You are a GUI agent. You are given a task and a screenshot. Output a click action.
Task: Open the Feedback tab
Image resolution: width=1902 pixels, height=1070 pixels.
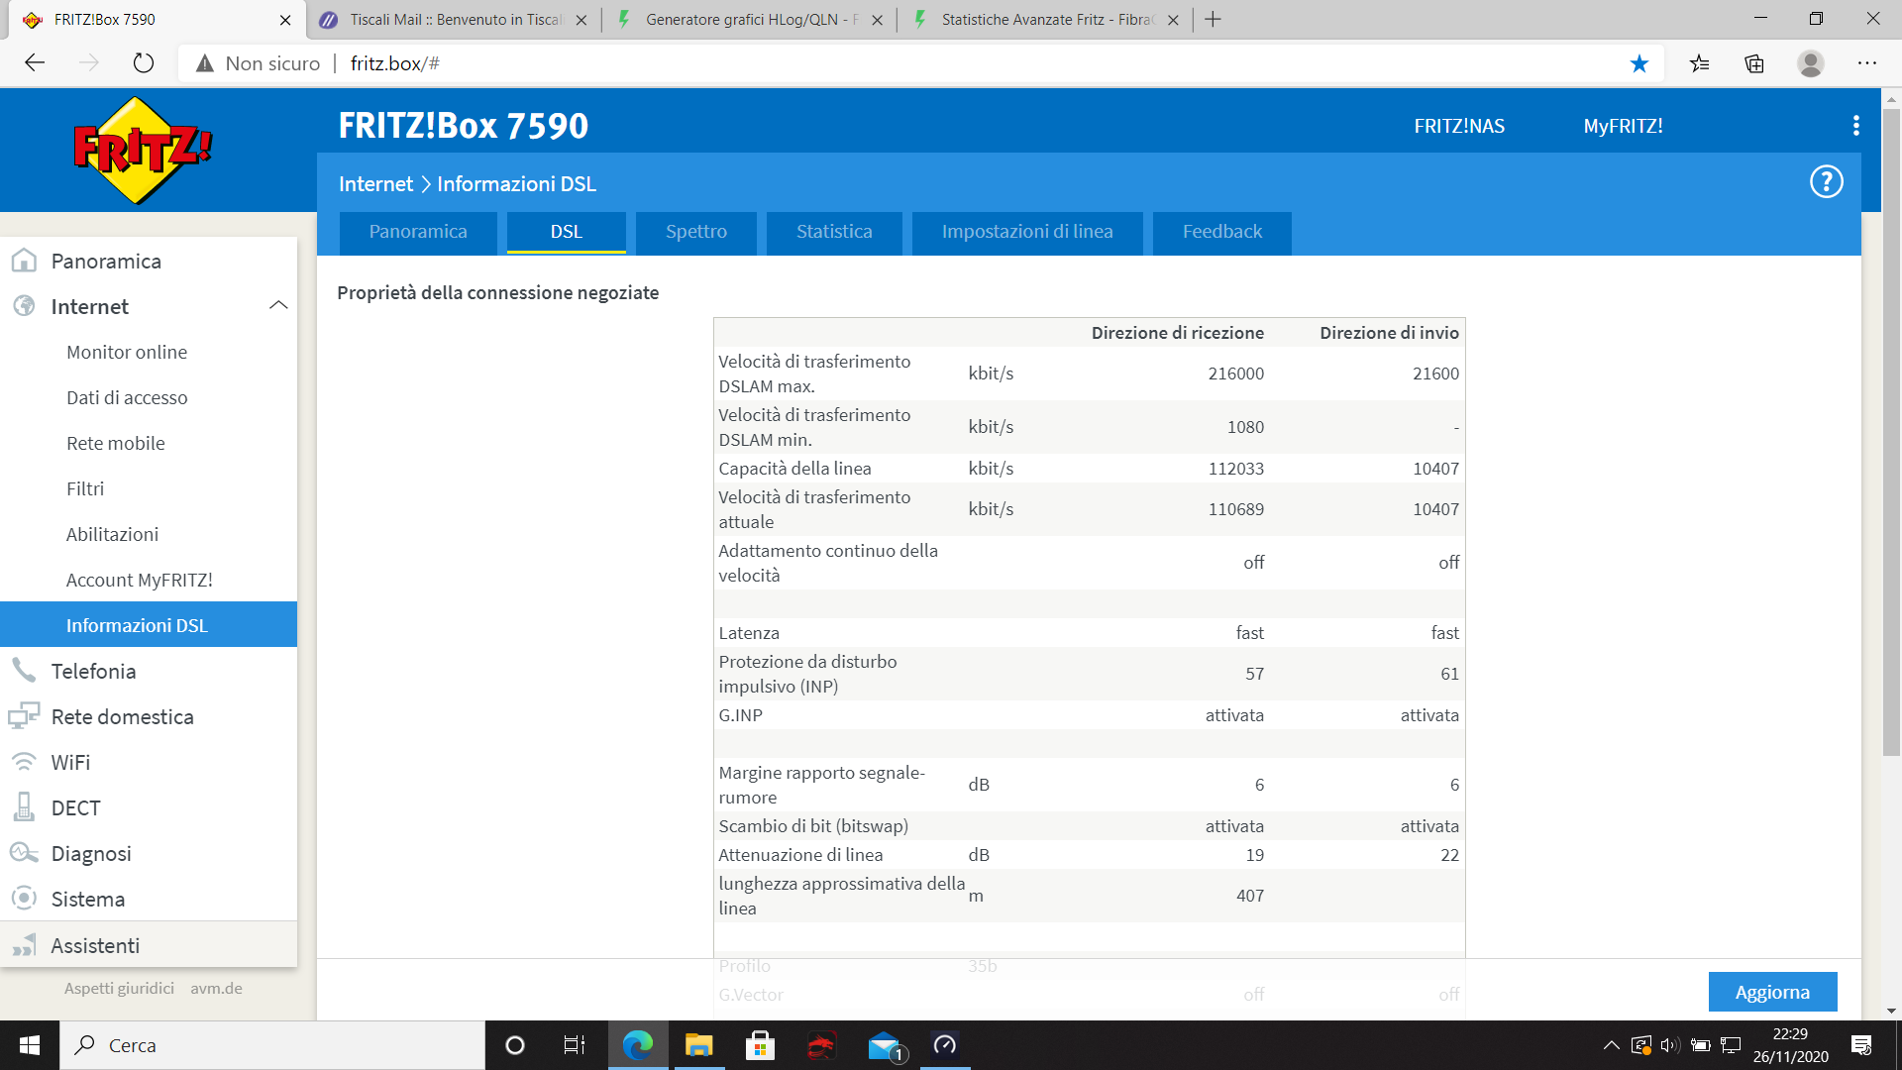(x=1222, y=232)
